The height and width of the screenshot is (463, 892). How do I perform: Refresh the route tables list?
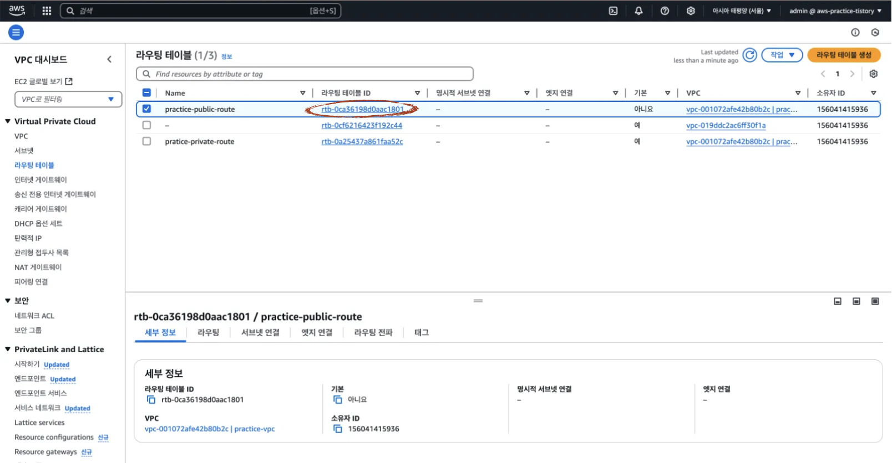[x=749, y=55]
